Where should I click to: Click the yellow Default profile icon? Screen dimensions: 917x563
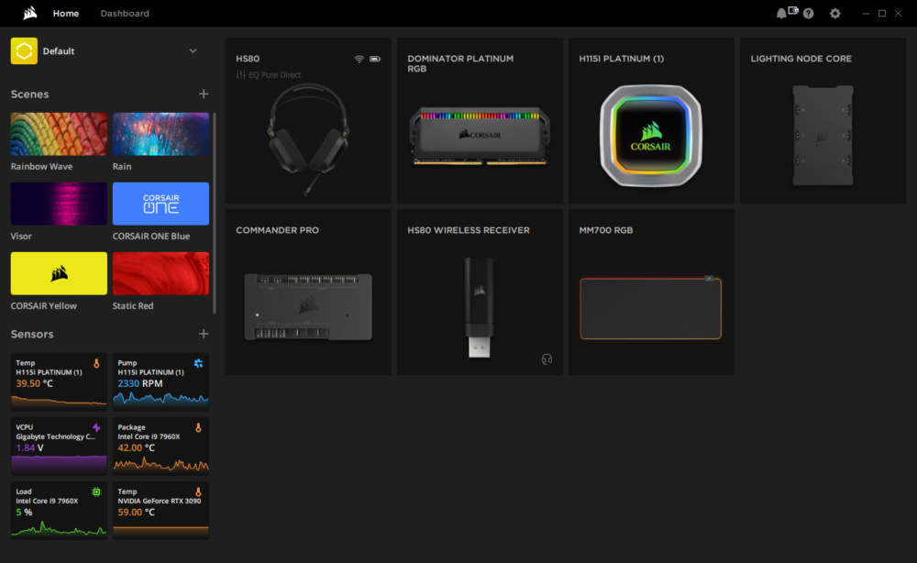[24, 50]
